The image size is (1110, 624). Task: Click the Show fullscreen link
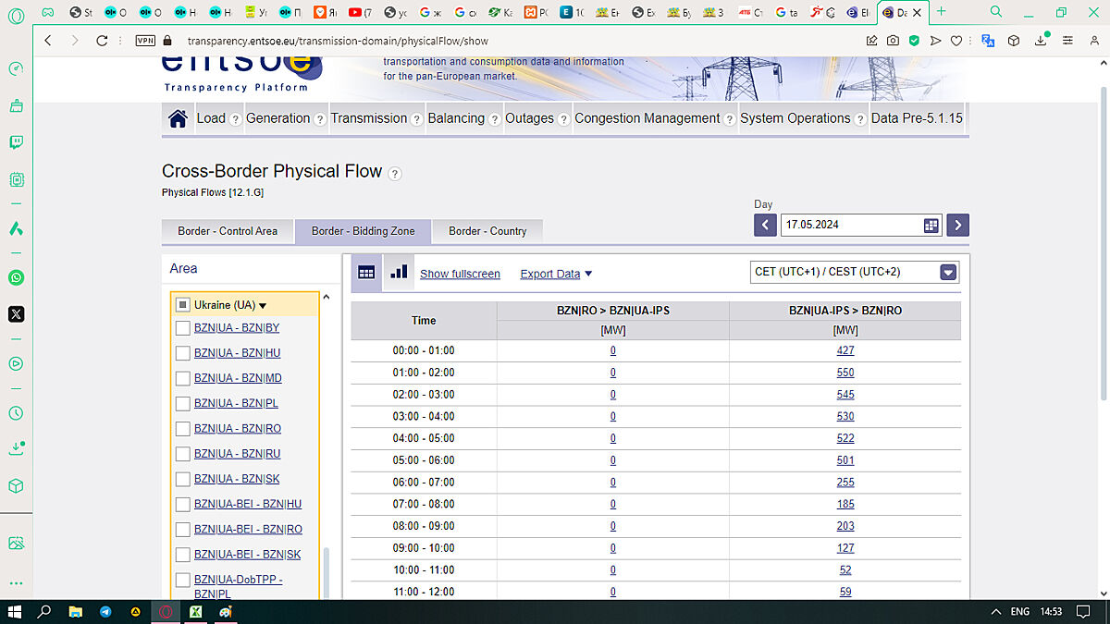tap(460, 274)
